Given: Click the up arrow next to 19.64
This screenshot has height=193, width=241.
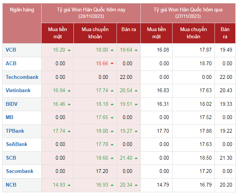Looking at the screenshot, I should (x=136, y=50).
